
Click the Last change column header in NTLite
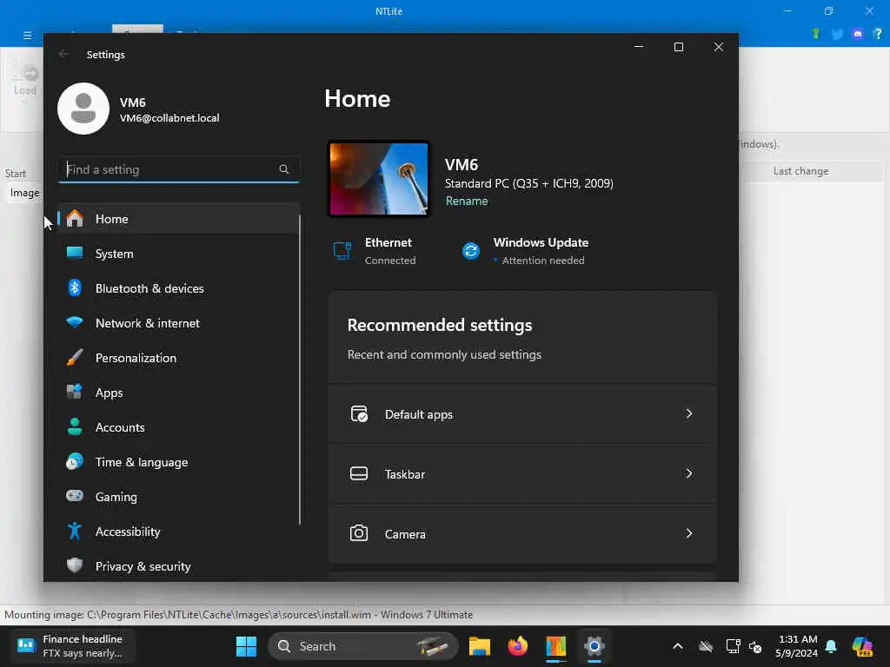800,171
